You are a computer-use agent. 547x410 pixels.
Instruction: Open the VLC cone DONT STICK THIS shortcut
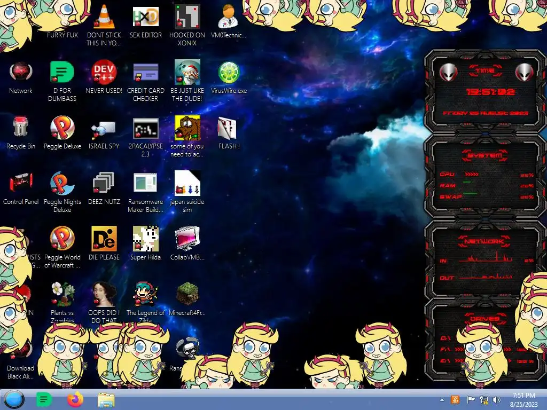coord(104,25)
